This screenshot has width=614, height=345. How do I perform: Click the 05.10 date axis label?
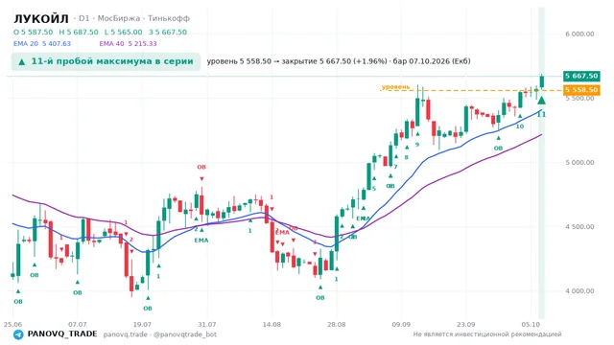pos(531,325)
